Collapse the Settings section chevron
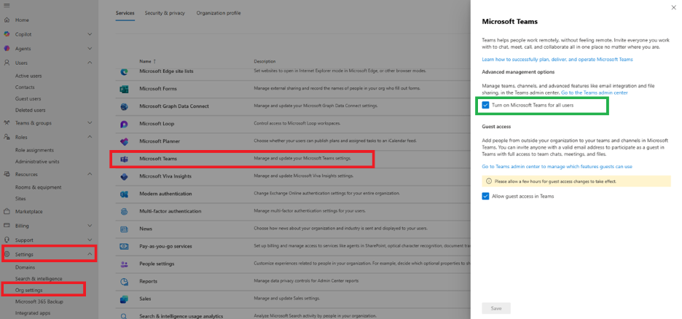 pos(90,254)
